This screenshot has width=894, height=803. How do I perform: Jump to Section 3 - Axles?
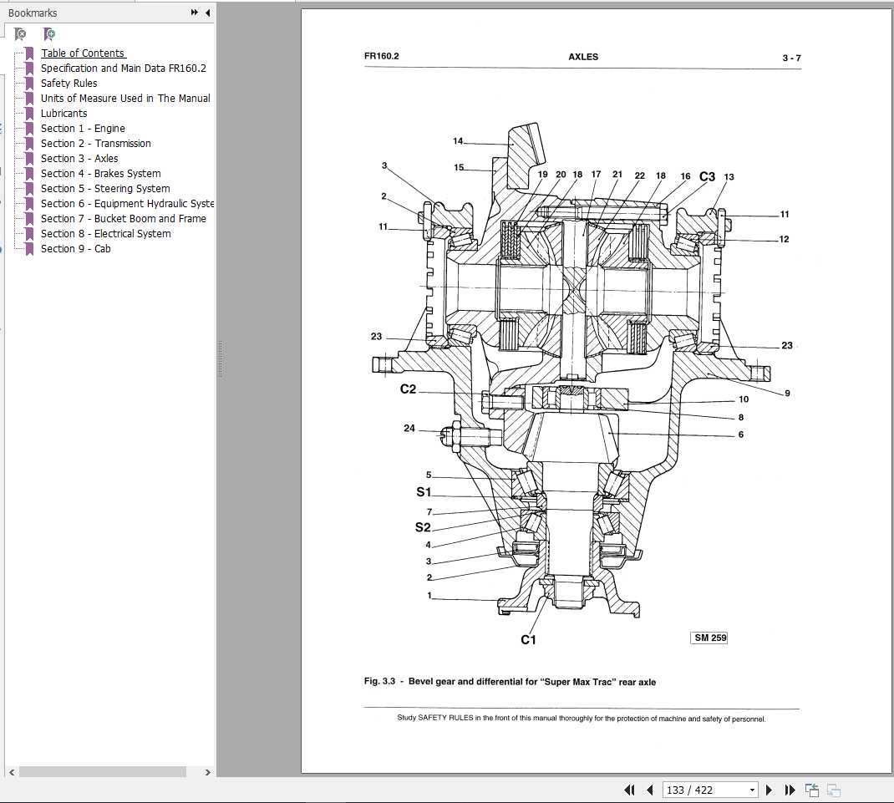(79, 159)
